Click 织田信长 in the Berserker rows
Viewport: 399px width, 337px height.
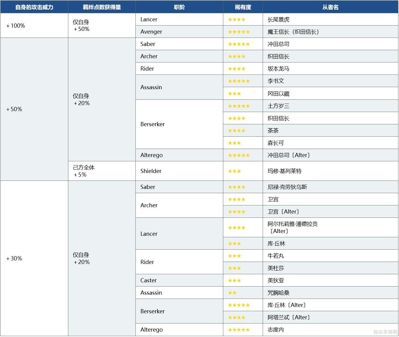tap(278, 118)
